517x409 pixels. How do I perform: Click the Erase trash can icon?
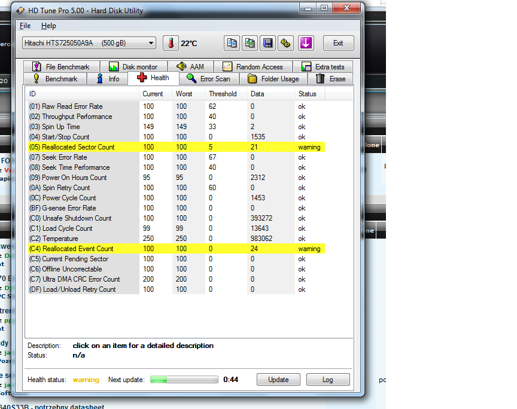pos(321,79)
